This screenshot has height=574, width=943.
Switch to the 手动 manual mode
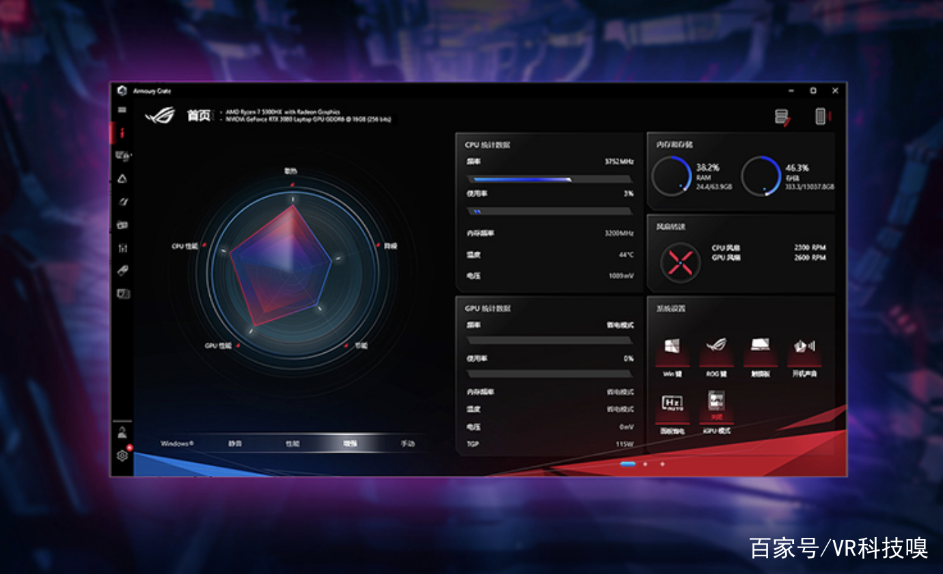tap(407, 444)
